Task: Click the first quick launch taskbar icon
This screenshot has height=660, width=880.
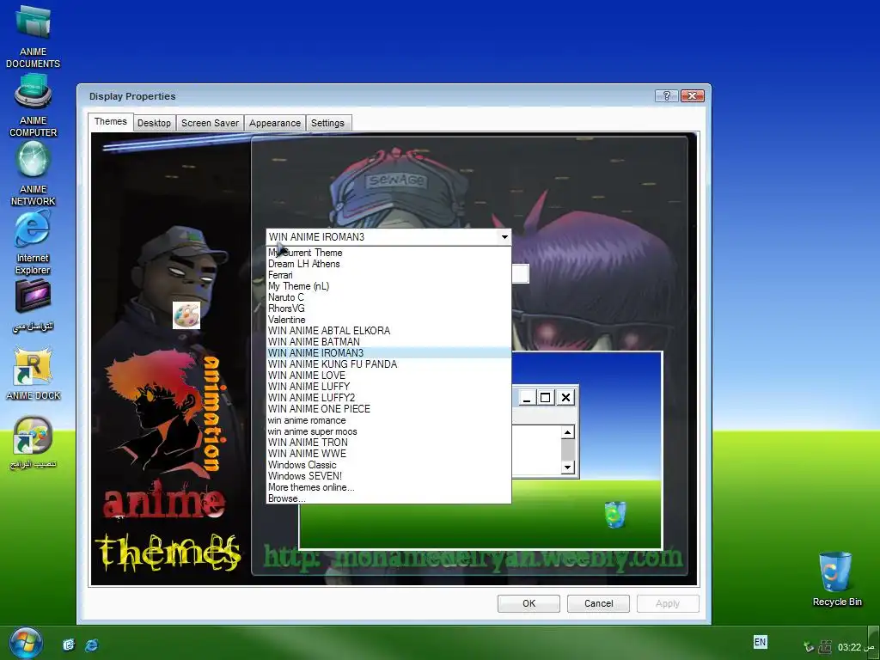Action: (69, 645)
